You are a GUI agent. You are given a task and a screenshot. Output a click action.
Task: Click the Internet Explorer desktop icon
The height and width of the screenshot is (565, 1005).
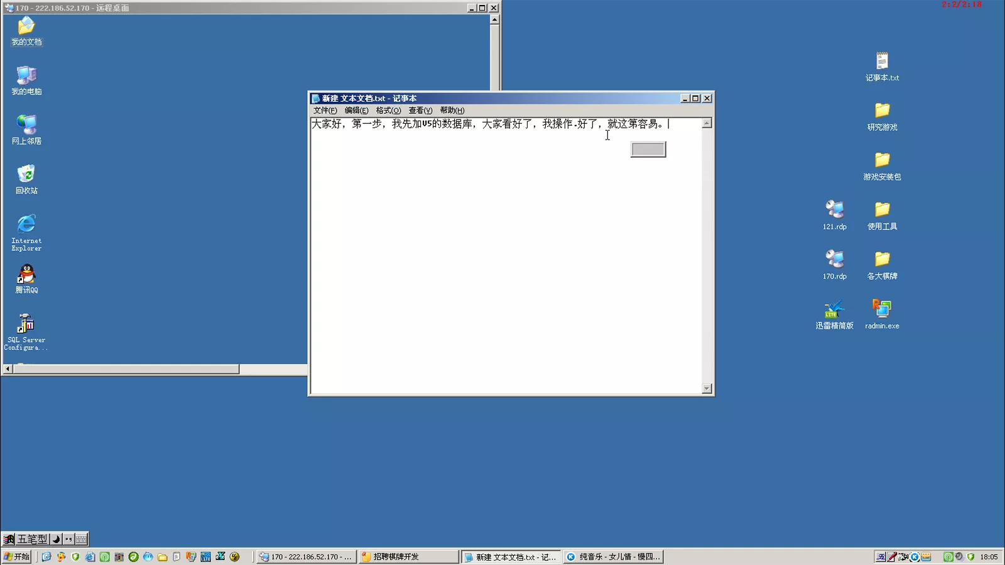click(26, 225)
